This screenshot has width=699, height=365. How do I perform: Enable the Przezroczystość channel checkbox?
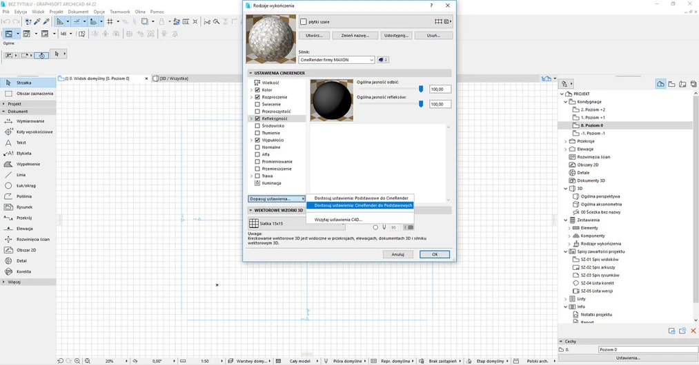pos(257,112)
